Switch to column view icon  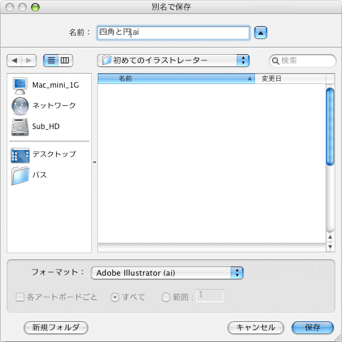click(65, 60)
